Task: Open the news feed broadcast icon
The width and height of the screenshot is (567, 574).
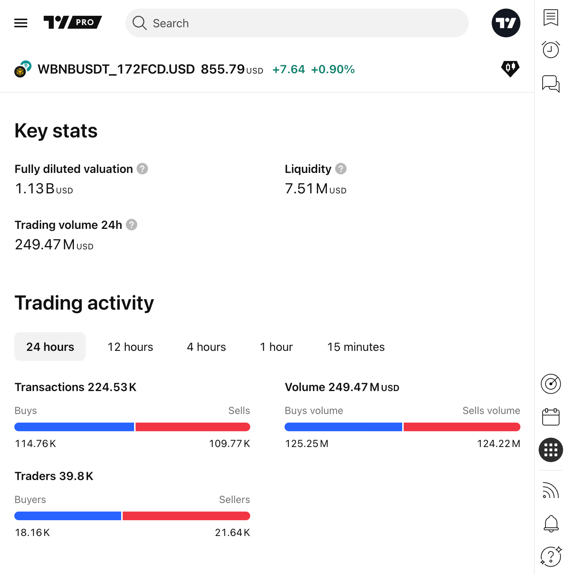Action: point(551,490)
